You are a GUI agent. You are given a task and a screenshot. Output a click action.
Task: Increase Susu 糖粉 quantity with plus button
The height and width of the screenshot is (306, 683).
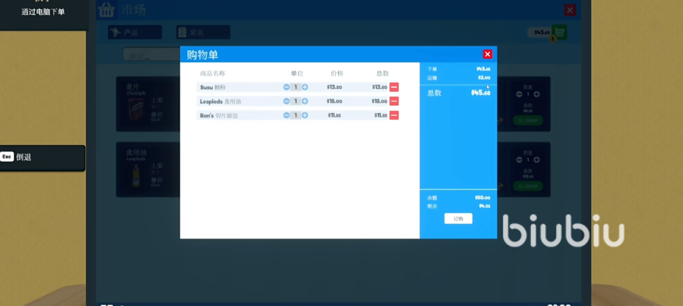pyautogui.click(x=305, y=87)
